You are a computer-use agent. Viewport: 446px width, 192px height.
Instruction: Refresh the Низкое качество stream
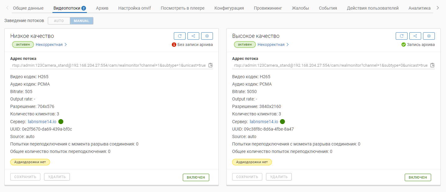[180, 36]
